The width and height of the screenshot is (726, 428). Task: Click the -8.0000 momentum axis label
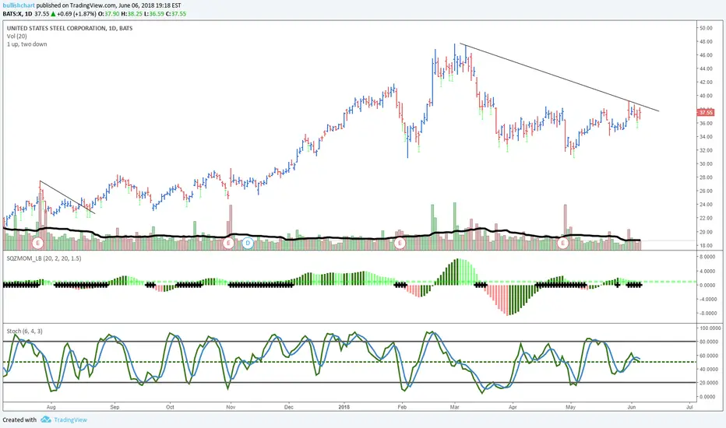(707, 314)
